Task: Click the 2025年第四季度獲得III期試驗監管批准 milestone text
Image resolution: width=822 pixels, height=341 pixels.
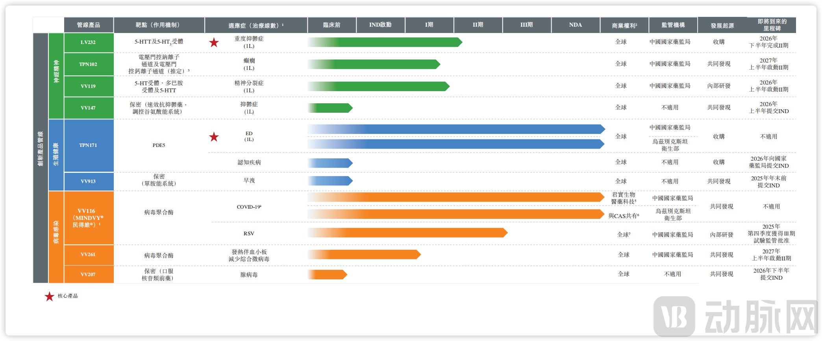Action: [771, 233]
